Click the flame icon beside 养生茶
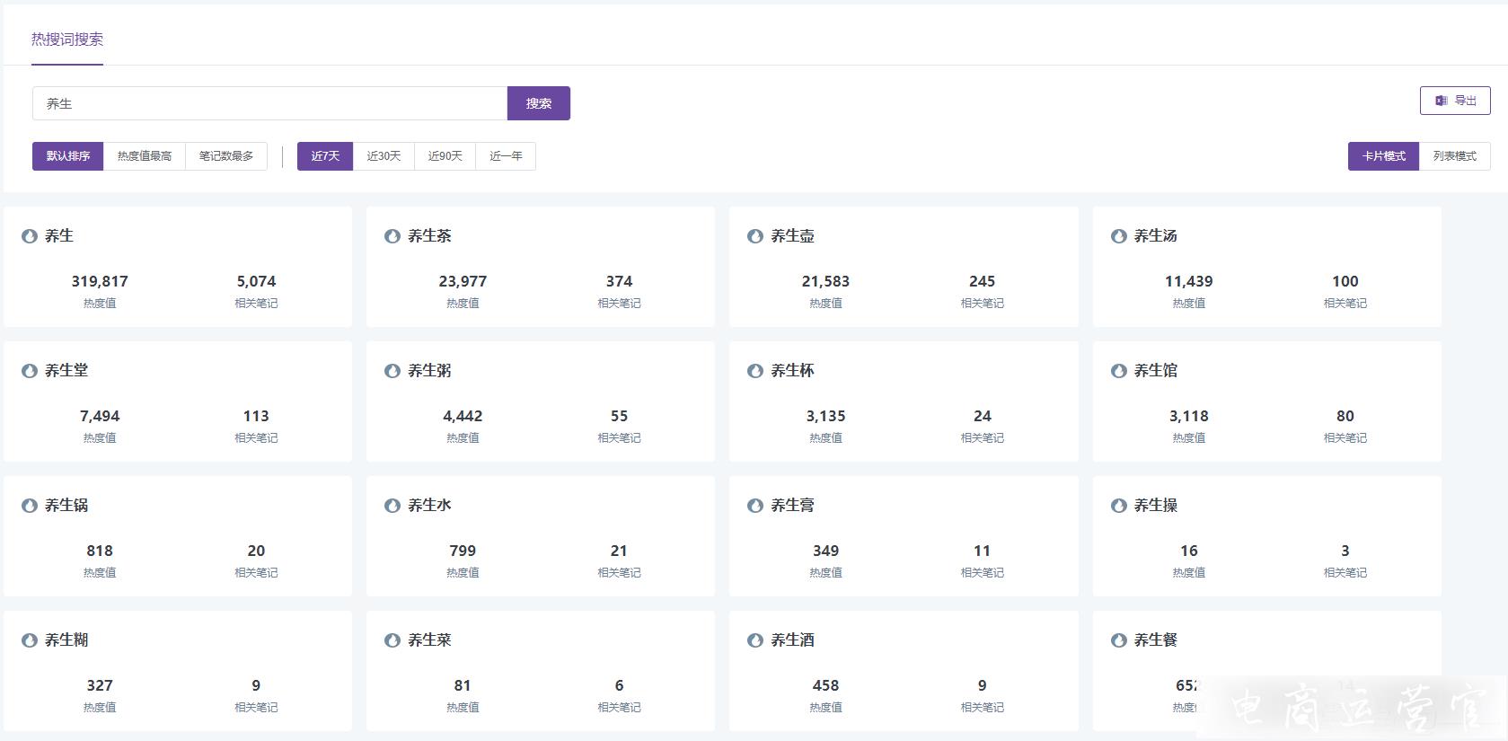The image size is (1508, 741). (x=392, y=236)
